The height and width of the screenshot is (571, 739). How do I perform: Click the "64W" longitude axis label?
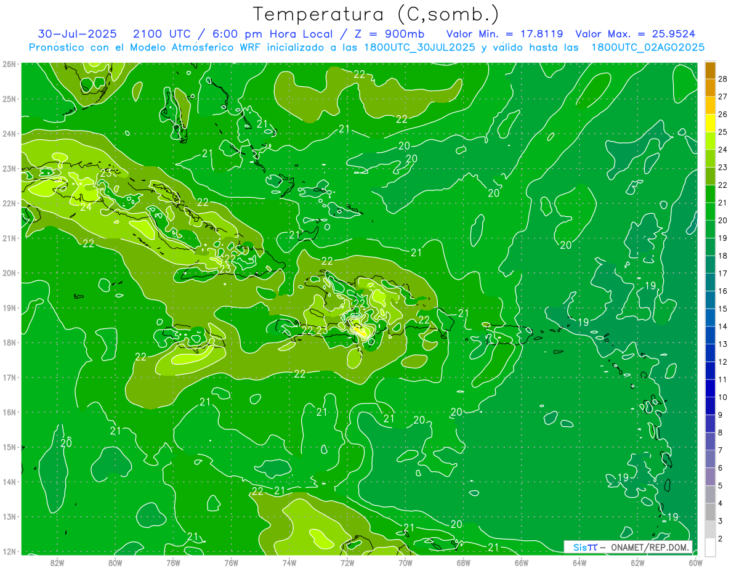579,562
